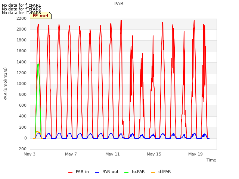Click the 2000 y-axis tick label

(x=22, y=29)
